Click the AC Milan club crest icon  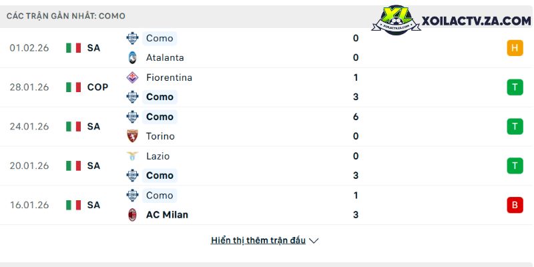pos(131,215)
